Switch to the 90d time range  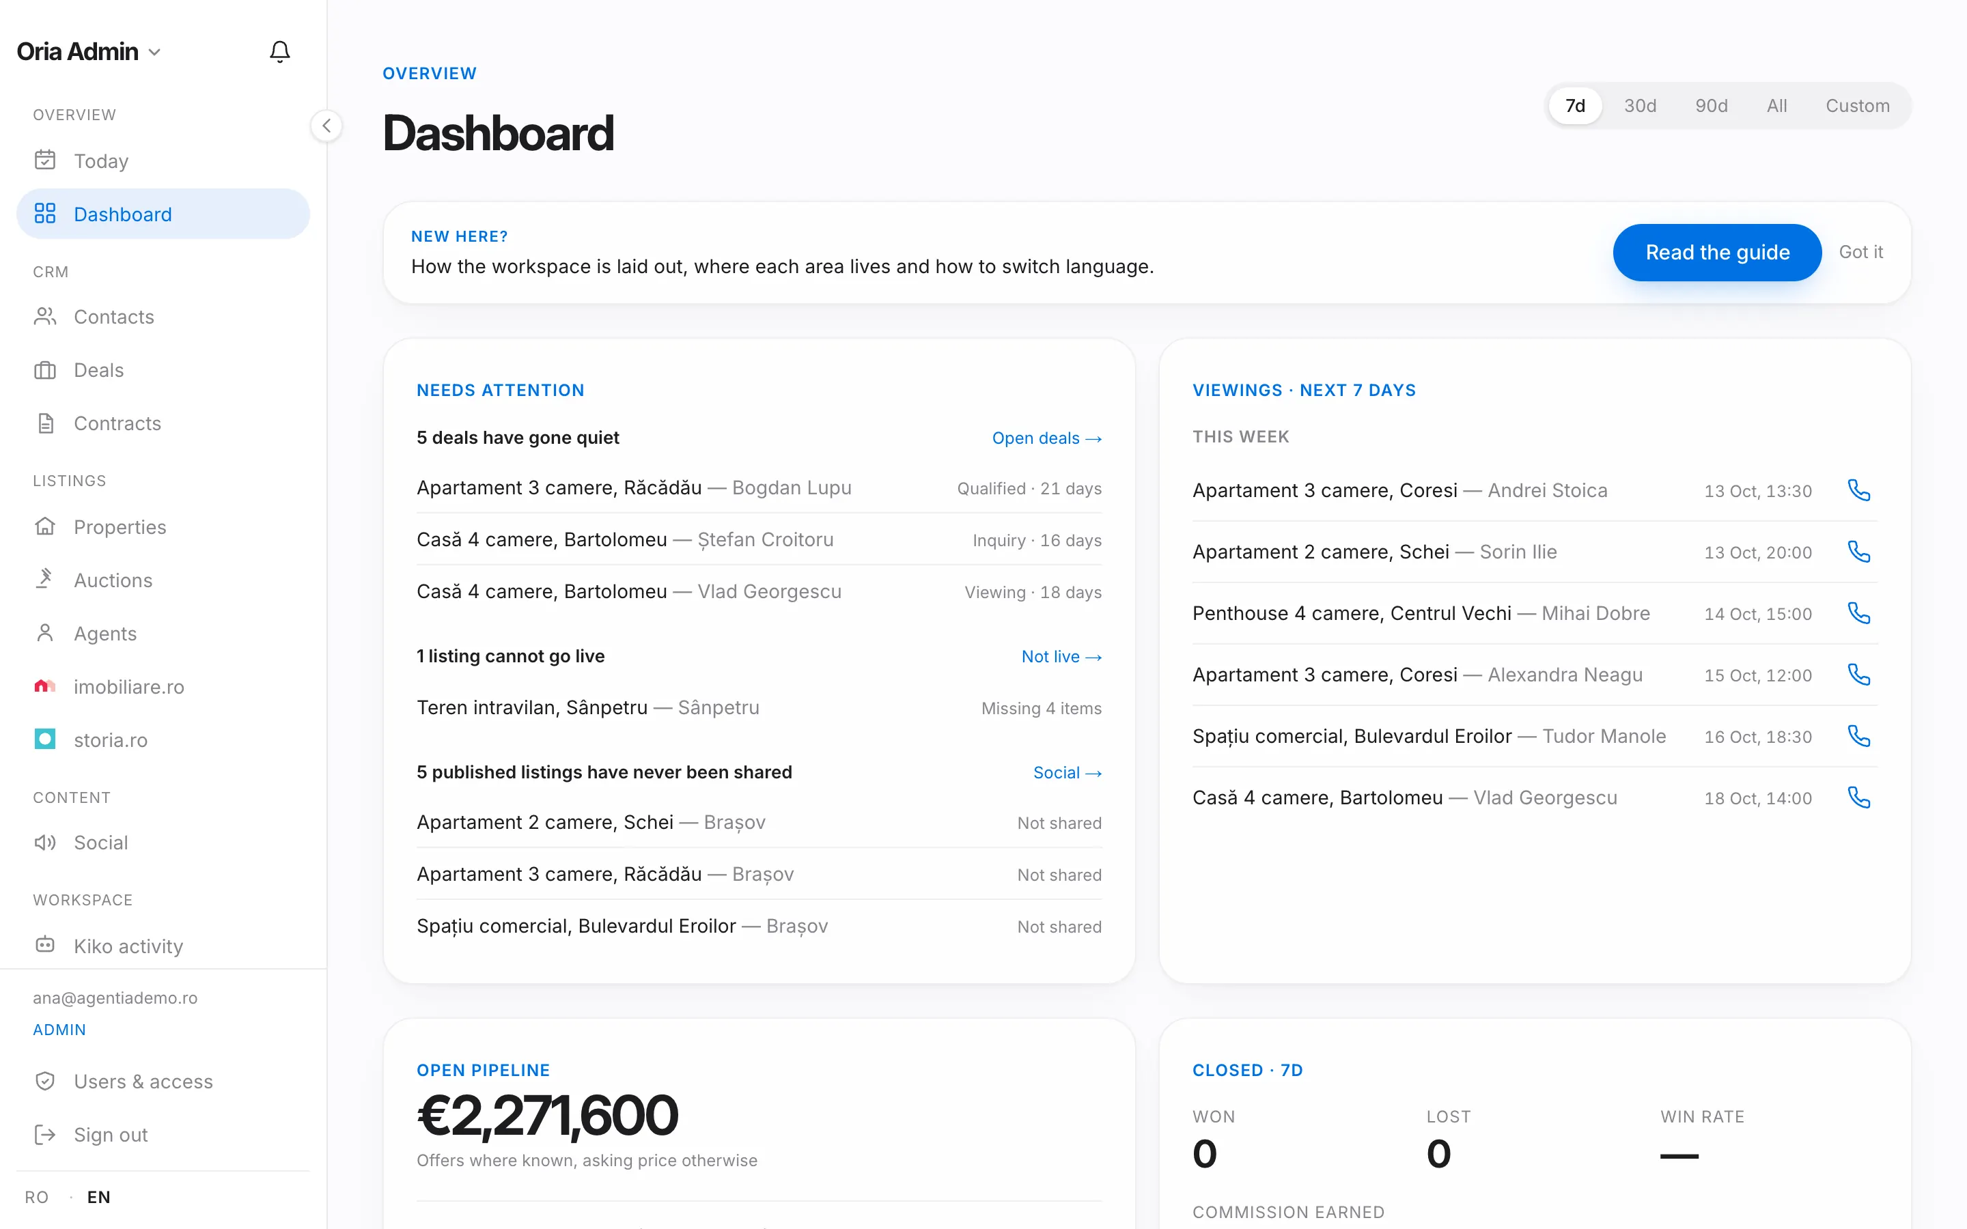1711,106
